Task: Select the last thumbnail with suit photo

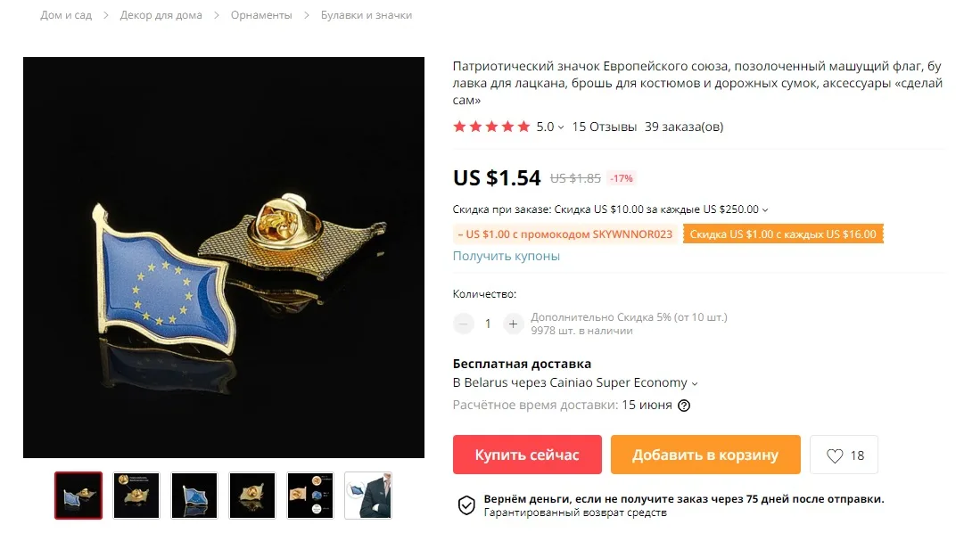Action: (368, 496)
